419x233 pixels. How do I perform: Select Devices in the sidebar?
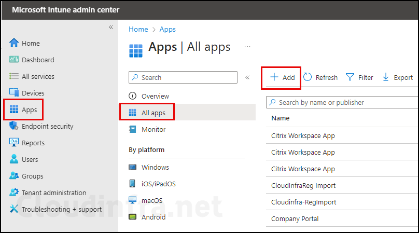point(33,93)
